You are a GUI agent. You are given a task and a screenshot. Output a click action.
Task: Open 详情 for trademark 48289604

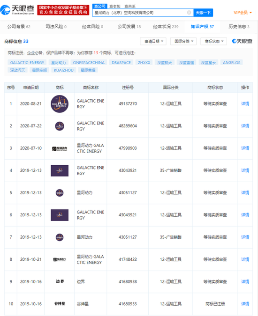(x=245, y=126)
